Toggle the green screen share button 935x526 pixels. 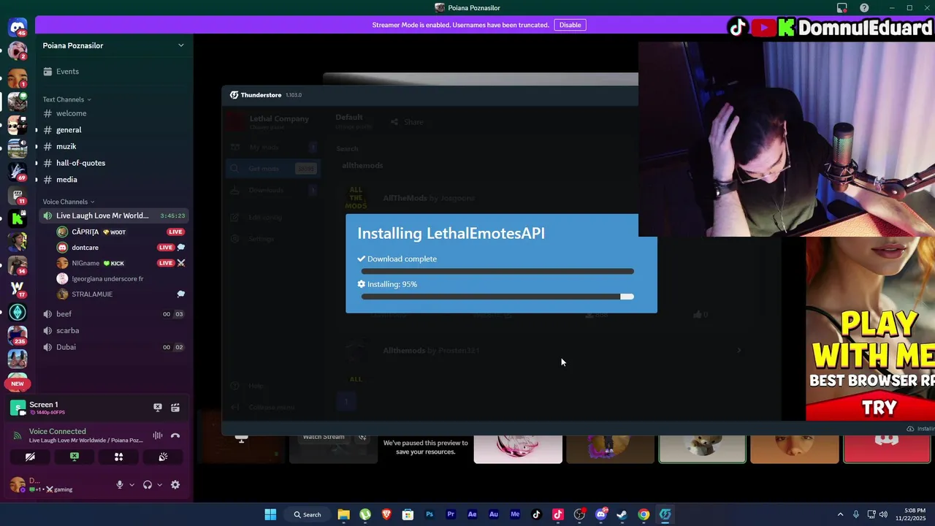coord(75,457)
